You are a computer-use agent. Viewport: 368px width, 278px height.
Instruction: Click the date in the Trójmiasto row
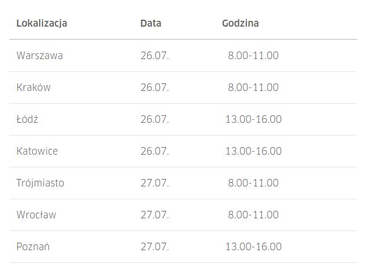(x=155, y=183)
